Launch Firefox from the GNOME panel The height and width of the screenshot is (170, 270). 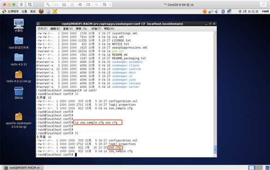pos(42,11)
